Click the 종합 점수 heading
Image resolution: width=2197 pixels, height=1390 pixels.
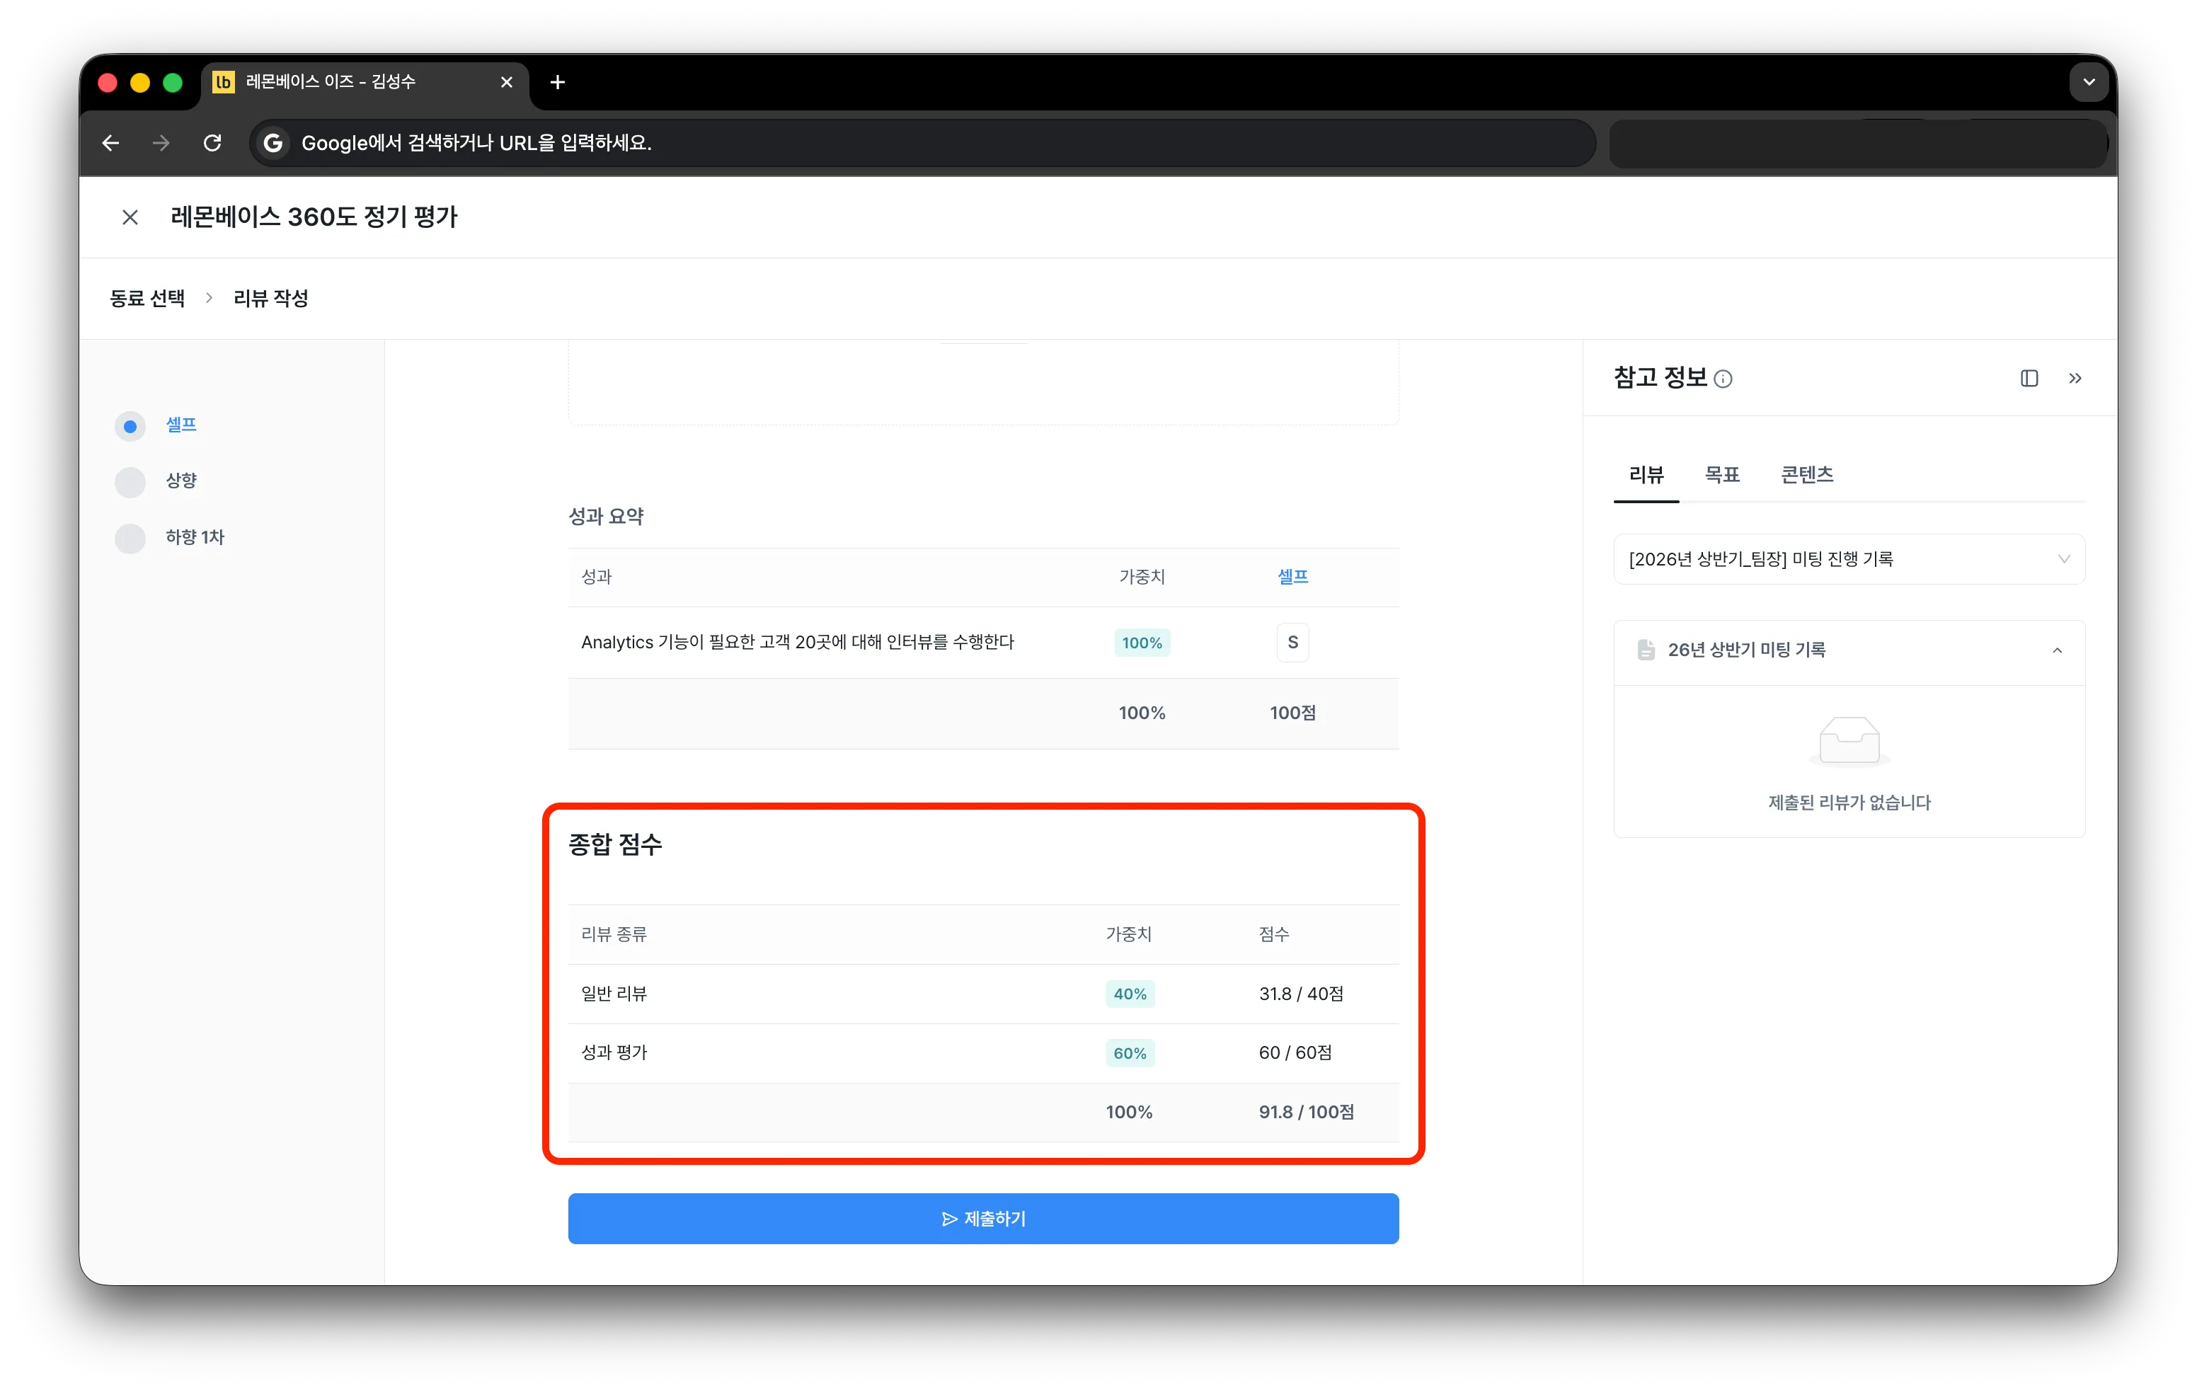(615, 844)
